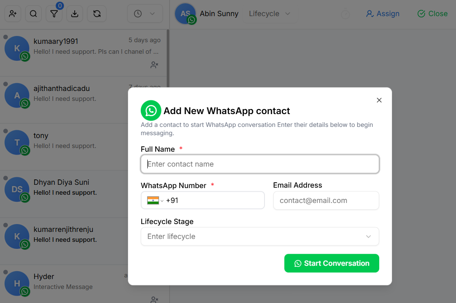The height and width of the screenshot is (303, 456).
Task: Click the add new contact icon
Action: coord(12,14)
